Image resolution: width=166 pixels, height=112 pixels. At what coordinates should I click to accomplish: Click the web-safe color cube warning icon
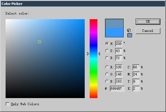pos(129,30)
